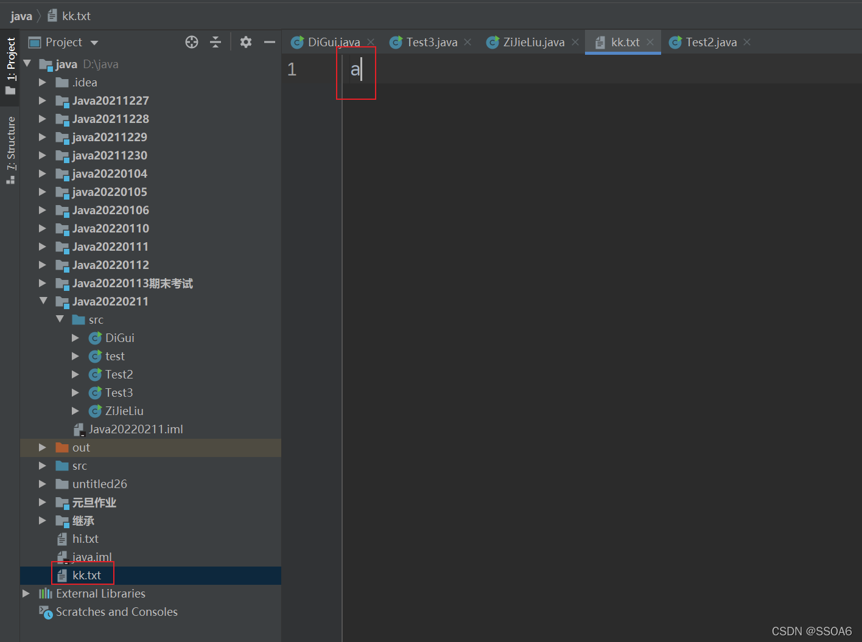The image size is (862, 642).
Task: Click the java.iml file icon
Action: [x=62, y=557]
